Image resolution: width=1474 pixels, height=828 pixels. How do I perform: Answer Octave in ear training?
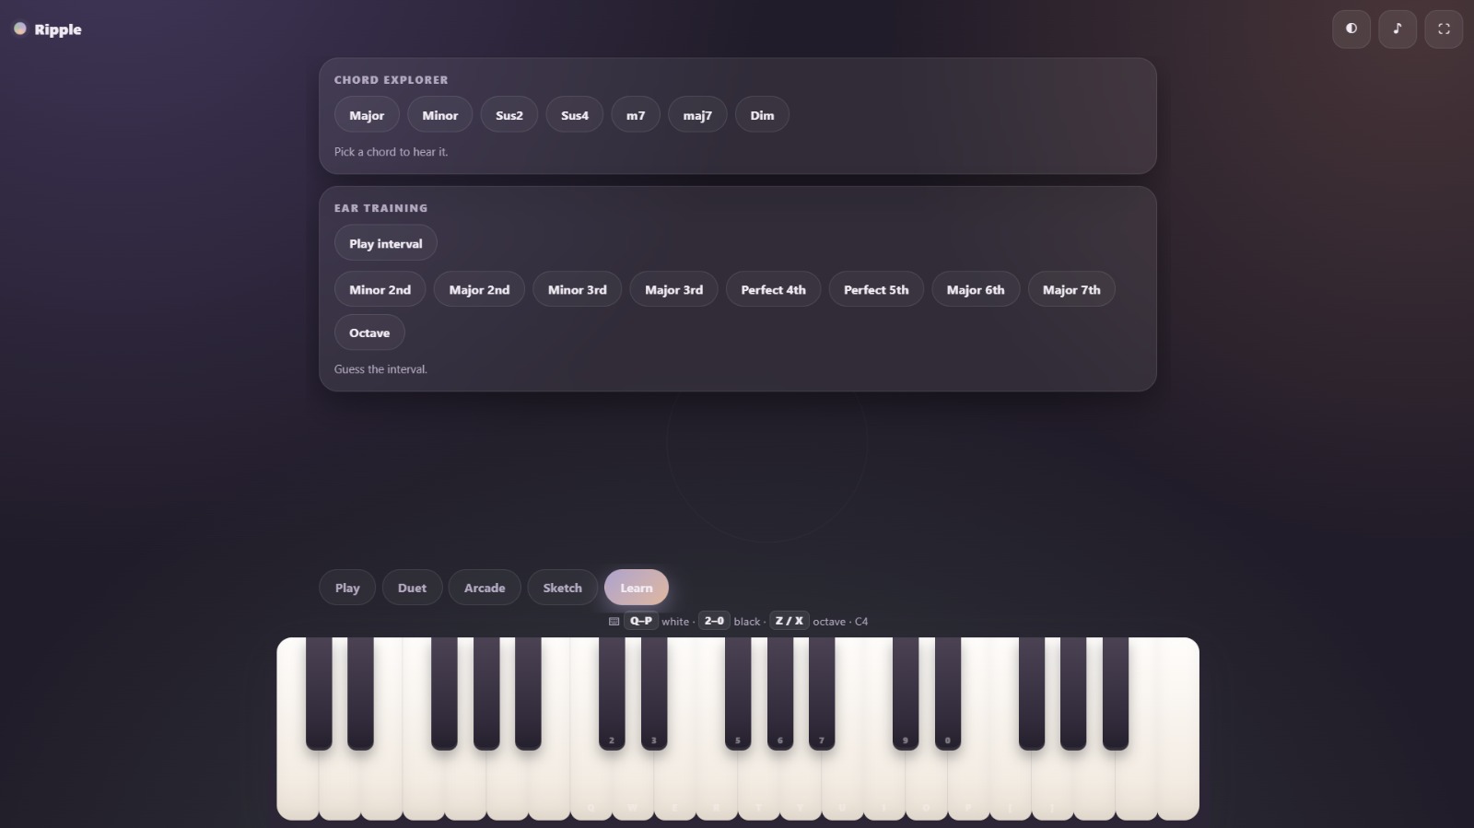pos(369,332)
